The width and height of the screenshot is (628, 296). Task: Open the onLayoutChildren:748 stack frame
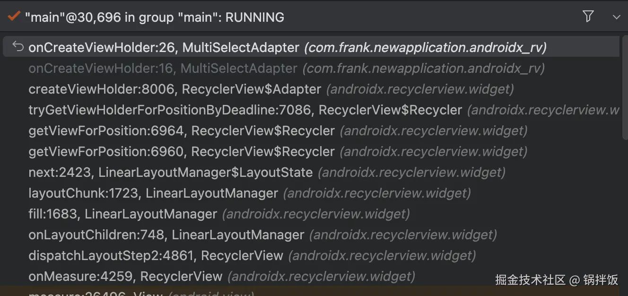pos(166,235)
